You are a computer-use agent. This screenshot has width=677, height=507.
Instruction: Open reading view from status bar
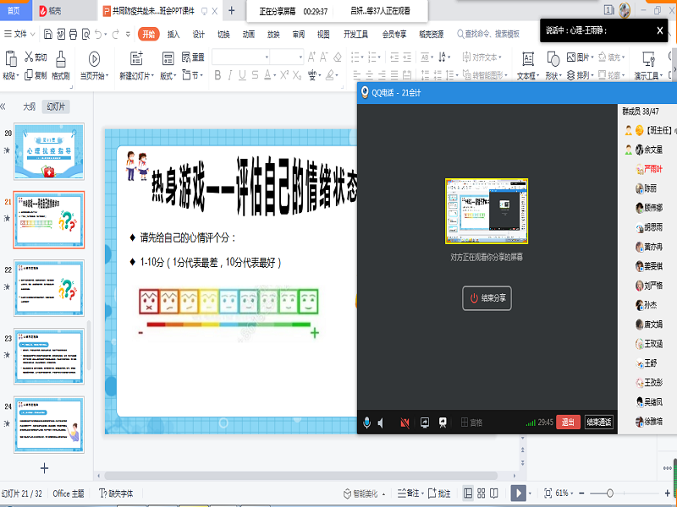pyautogui.click(x=498, y=493)
